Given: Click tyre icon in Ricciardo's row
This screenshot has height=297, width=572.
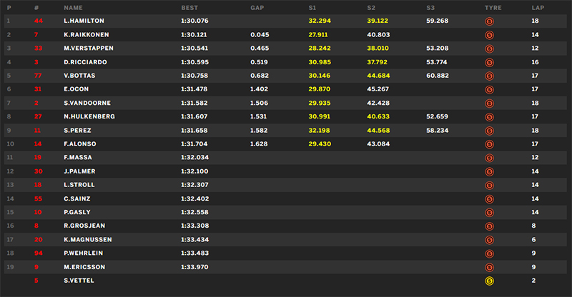Looking at the screenshot, I should coord(489,63).
